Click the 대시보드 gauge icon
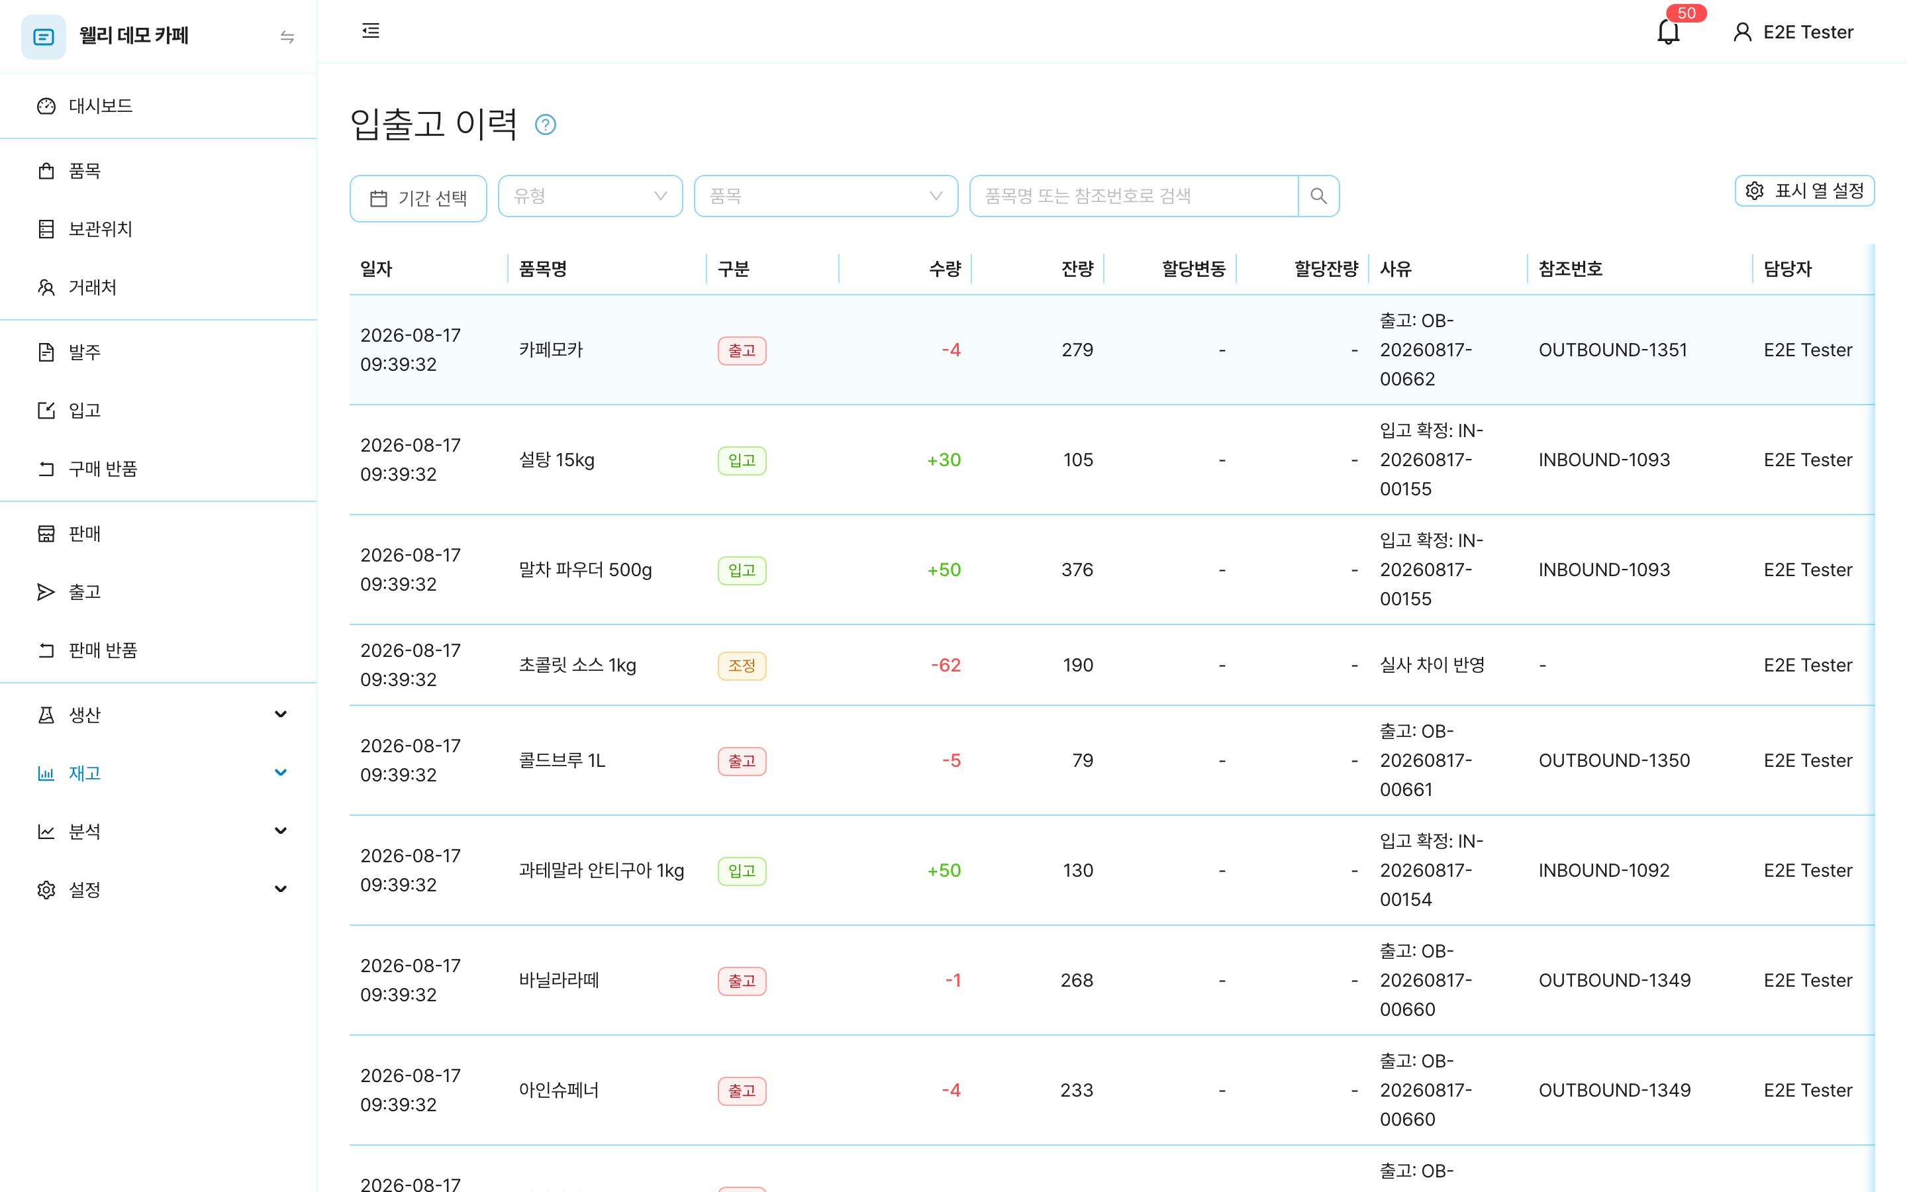The image size is (1907, 1192). (46, 107)
